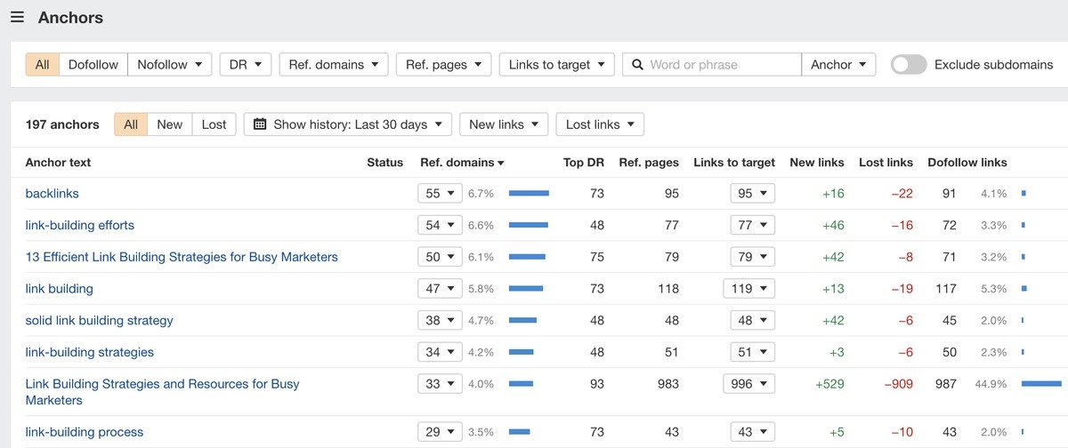Sort by the Dofollow links column header
This screenshot has height=448, width=1068.
[x=967, y=163]
